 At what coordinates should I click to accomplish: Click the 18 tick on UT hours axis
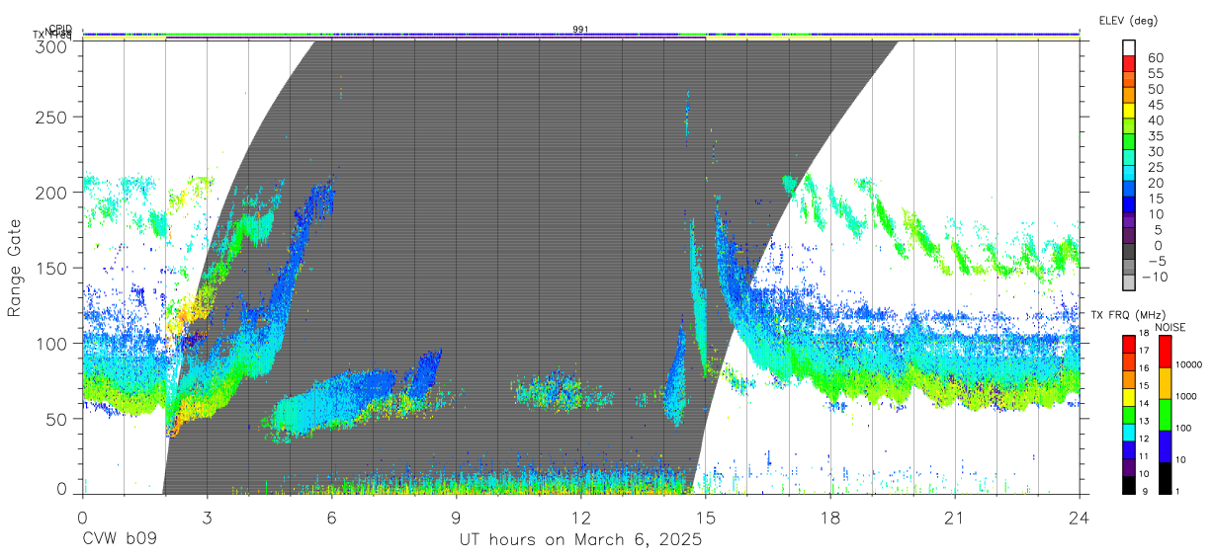[x=830, y=519]
